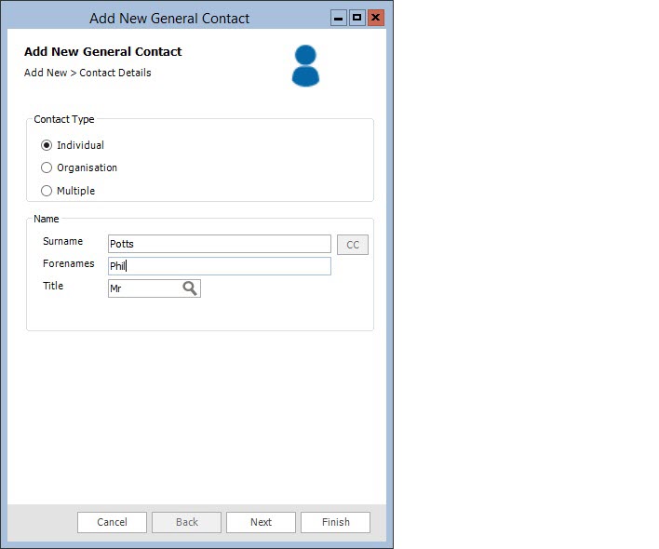The width and height of the screenshot is (659, 549).
Task: Minimize the Add New General Contact window
Action: coord(339,18)
